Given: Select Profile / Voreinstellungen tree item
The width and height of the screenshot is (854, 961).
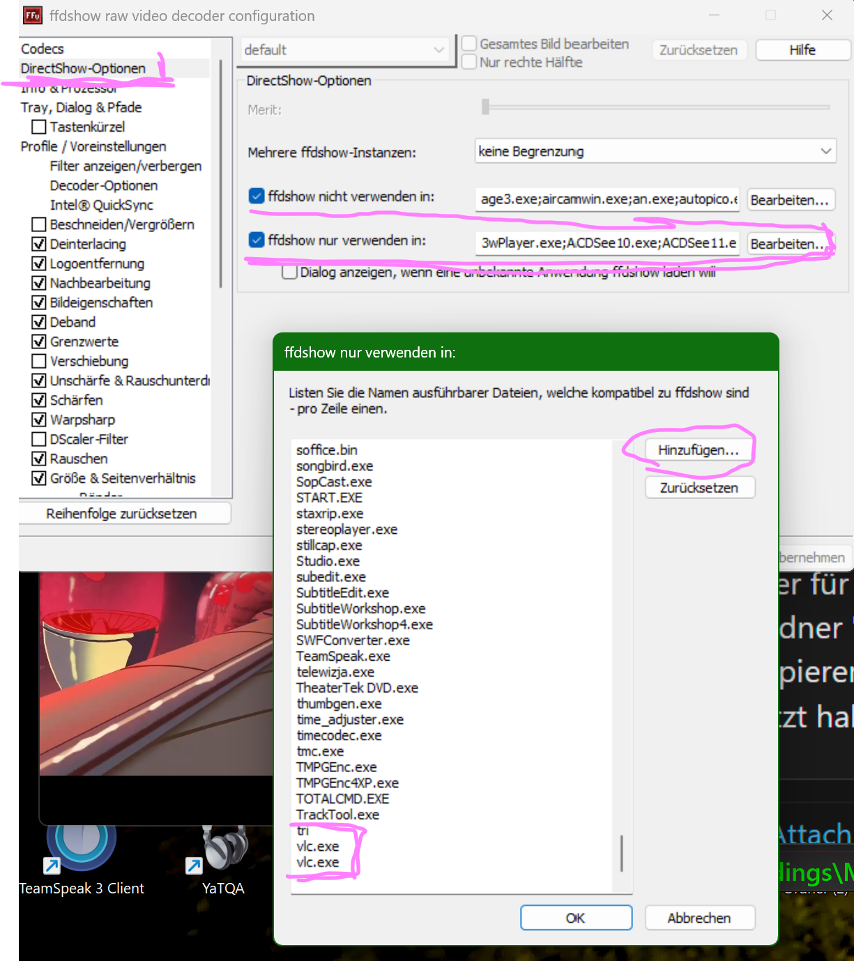Looking at the screenshot, I should tap(93, 146).
